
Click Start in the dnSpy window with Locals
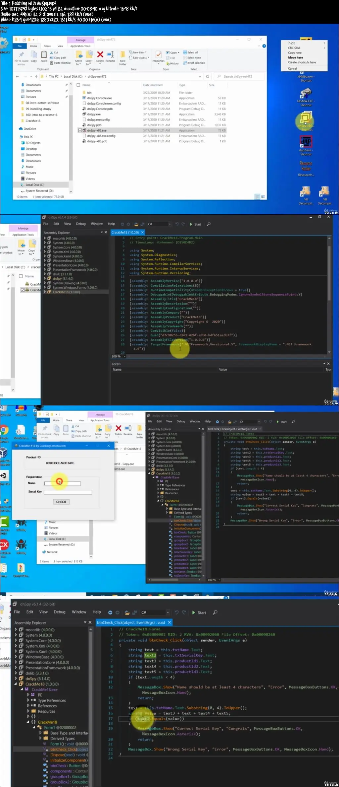point(196,224)
